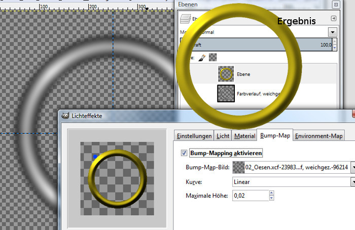Viewport: 355px width, 230px height.
Task: Switch to the Material tab
Action: coord(244,136)
